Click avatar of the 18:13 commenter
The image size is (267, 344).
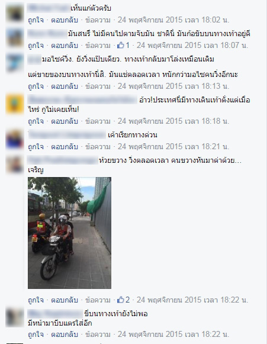click(15, 63)
